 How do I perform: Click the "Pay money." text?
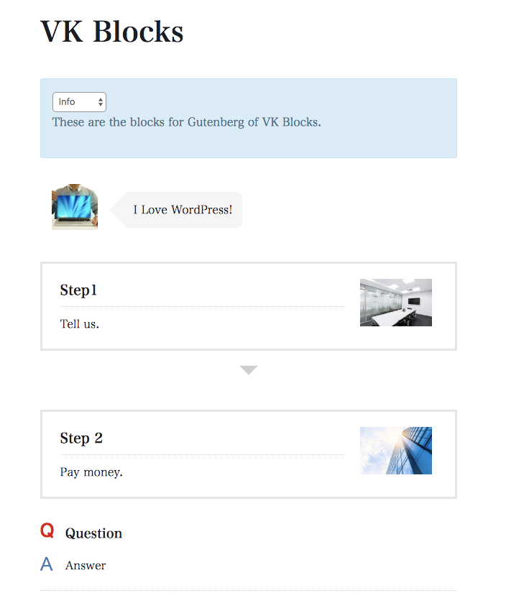(x=91, y=472)
